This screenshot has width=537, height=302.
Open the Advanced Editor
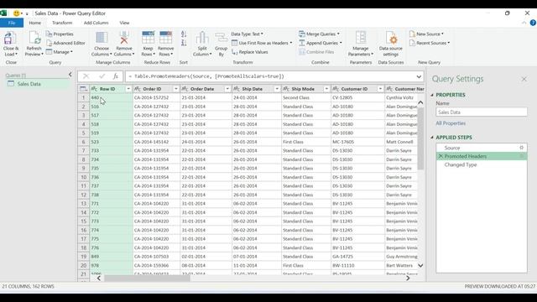click(x=65, y=43)
